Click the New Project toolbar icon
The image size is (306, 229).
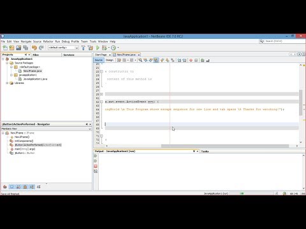11,48
